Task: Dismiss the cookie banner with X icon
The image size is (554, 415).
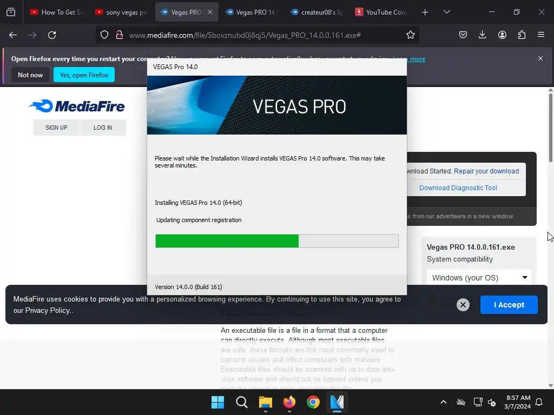Action: pos(463,305)
